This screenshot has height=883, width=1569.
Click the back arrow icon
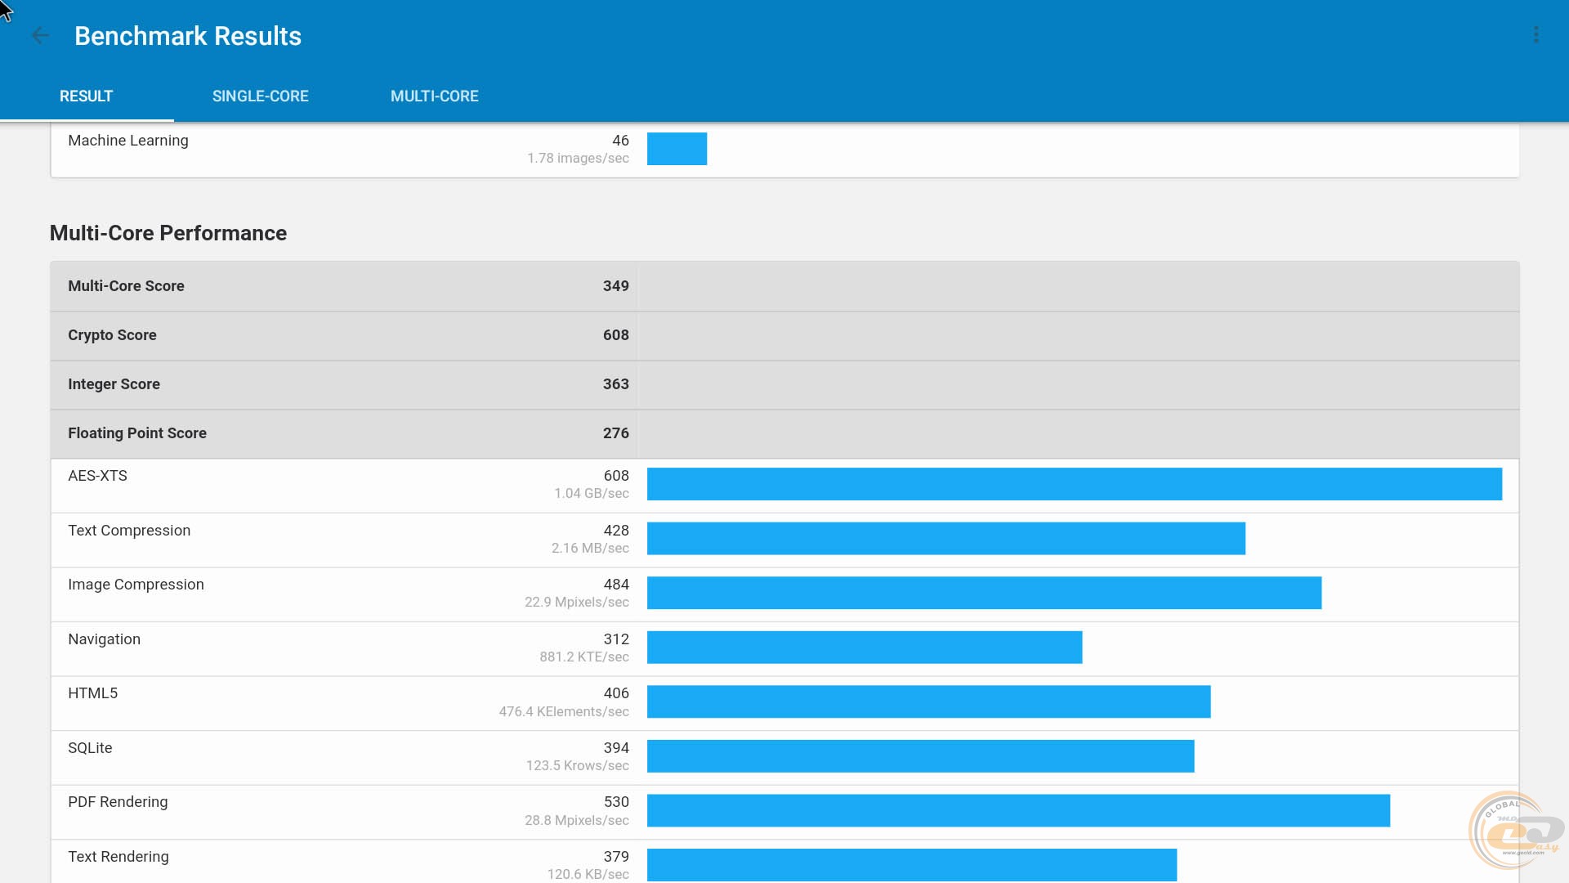click(40, 35)
